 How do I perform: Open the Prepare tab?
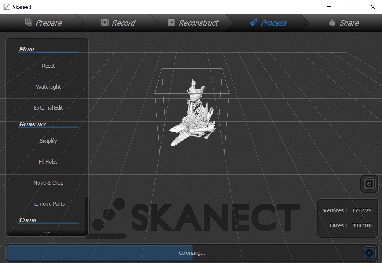(43, 23)
